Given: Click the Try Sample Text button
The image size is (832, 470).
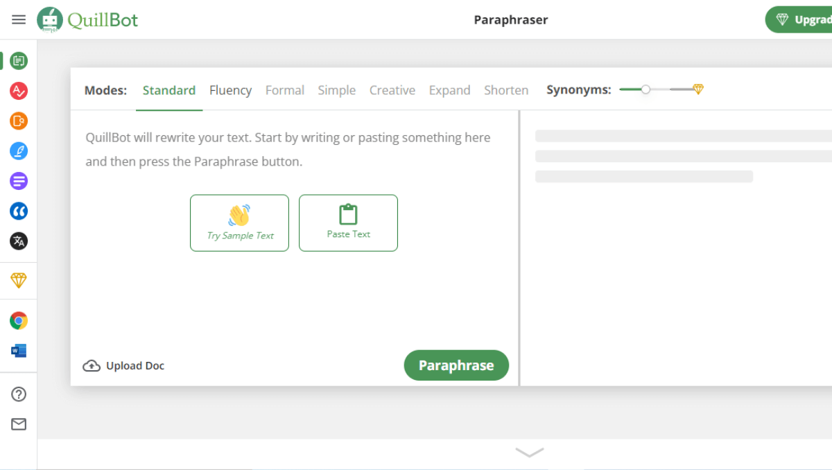Looking at the screenshot, I should 239,223.
